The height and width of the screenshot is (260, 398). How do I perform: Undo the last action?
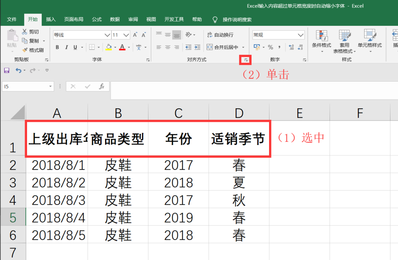click(18, 70)
